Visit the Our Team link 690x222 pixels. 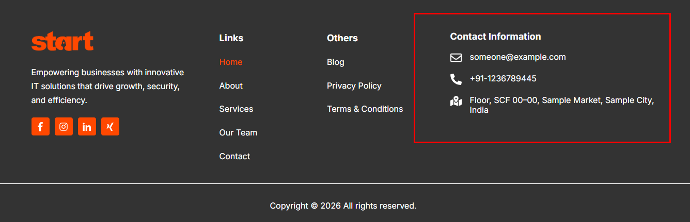tap(238, 133)
